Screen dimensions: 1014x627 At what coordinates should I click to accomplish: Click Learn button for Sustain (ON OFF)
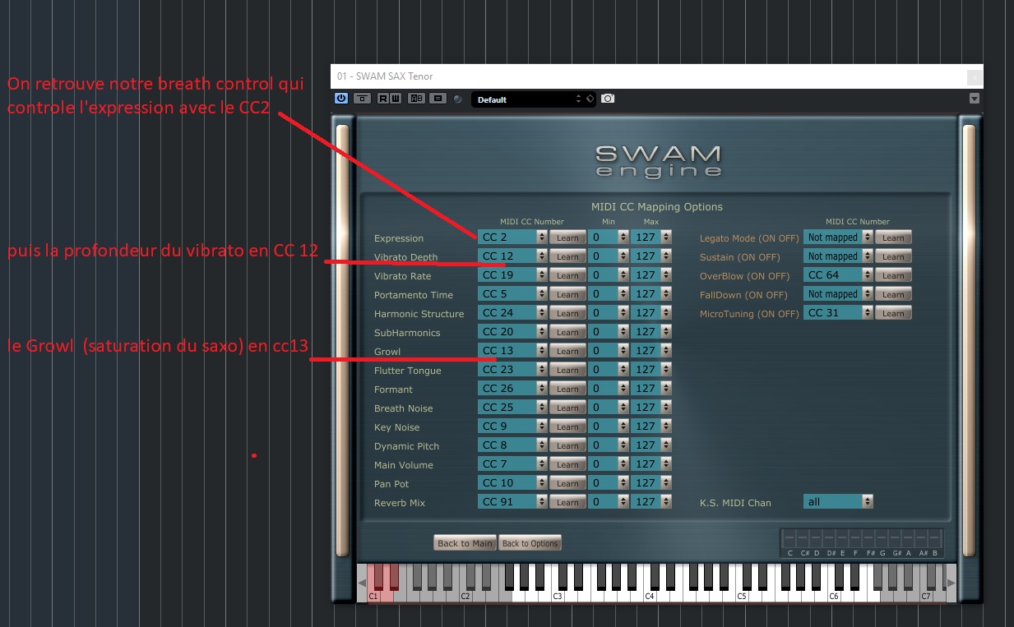coord(893,257)
